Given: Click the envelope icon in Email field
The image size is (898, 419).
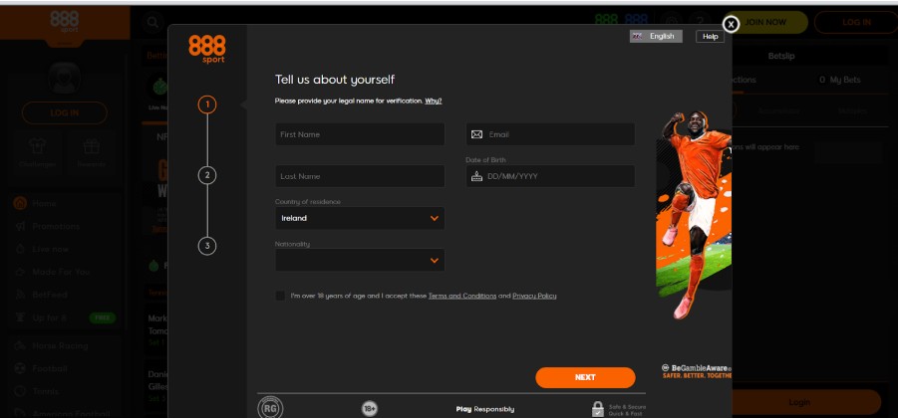Looking at the screenshot, I should (476, 134).
